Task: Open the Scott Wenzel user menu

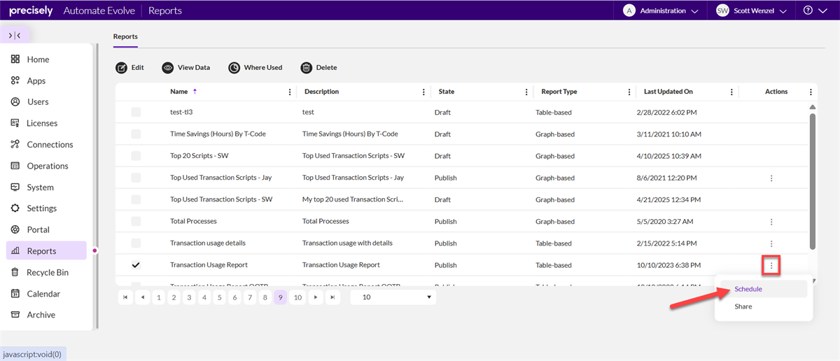Action: pos(752,10)
